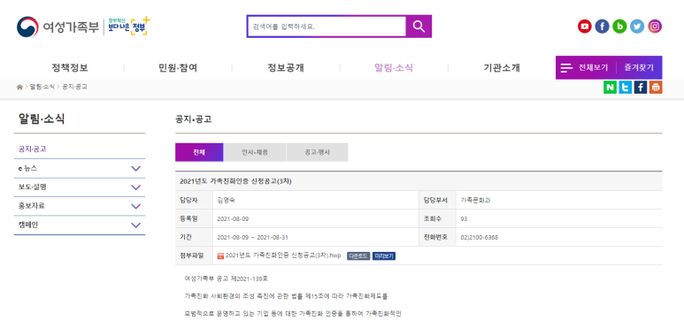Click the hamburger icon beside 전체보기

pyautogui.click(x=566, y=68)
